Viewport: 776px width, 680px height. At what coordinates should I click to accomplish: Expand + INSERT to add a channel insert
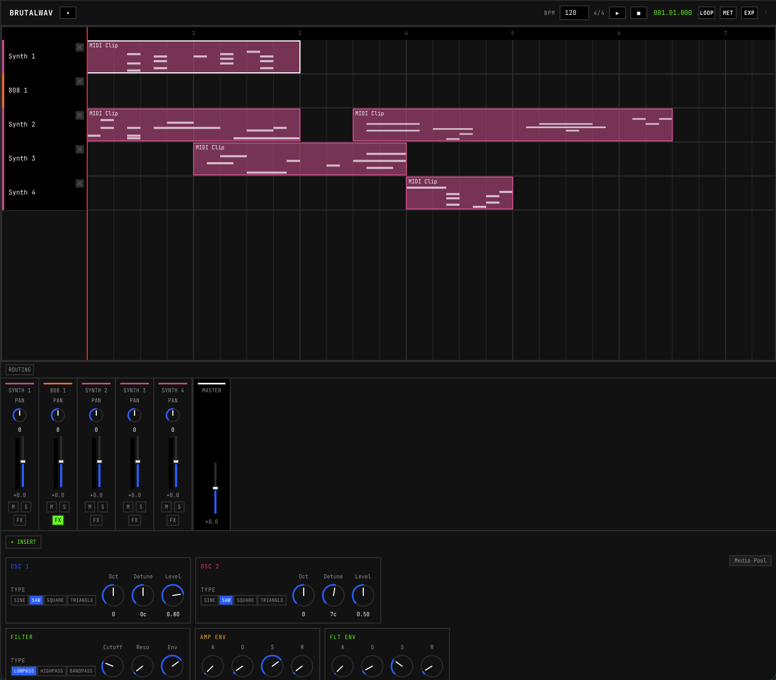pos(23,542)
